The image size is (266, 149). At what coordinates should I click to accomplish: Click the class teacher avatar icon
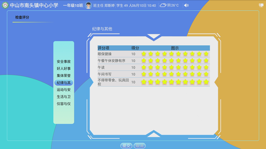tap(88, 5)
